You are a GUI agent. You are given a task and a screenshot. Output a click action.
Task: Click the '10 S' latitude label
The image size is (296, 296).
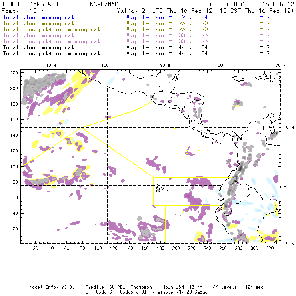tap(289, 244)
